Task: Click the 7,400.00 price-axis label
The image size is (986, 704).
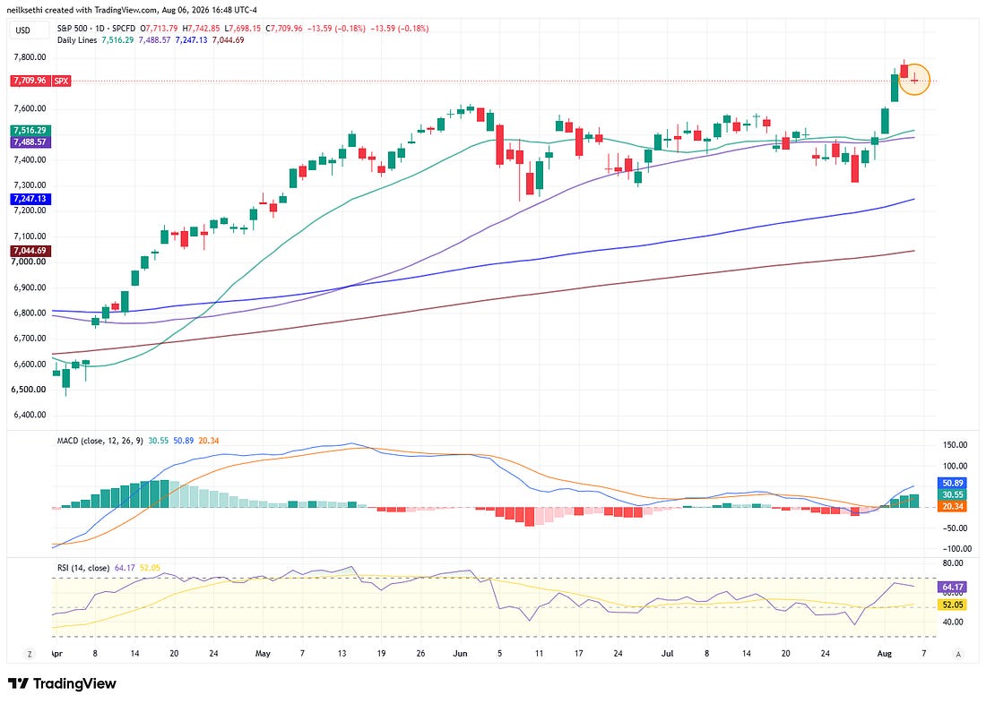Action: pos(30,159)
